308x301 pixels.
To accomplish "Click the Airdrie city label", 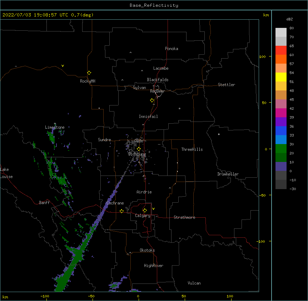I will click(144, 192).
